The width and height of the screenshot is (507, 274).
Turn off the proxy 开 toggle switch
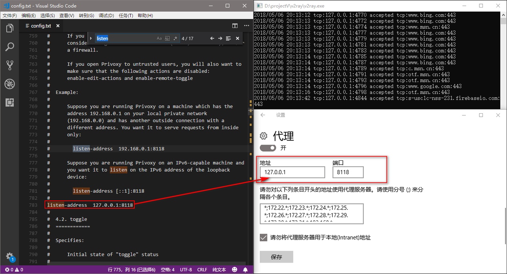pyautogui.click(x=268, y=148)
